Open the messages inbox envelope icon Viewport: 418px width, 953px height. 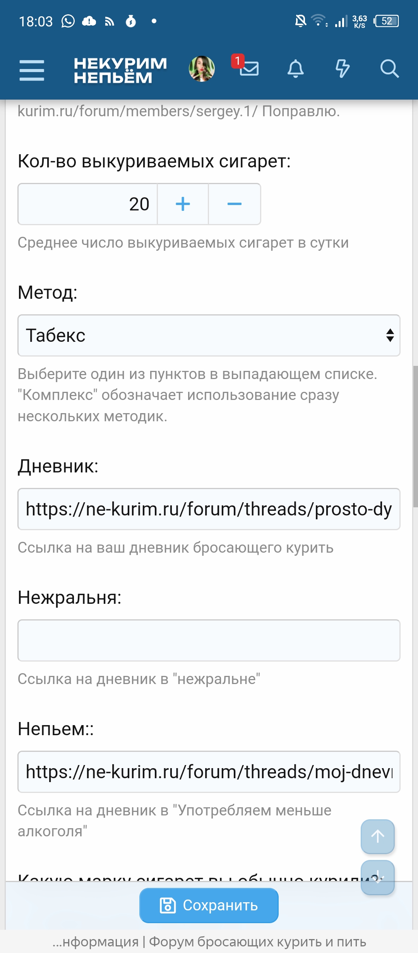pyautogui.click(x=248, y=69)
